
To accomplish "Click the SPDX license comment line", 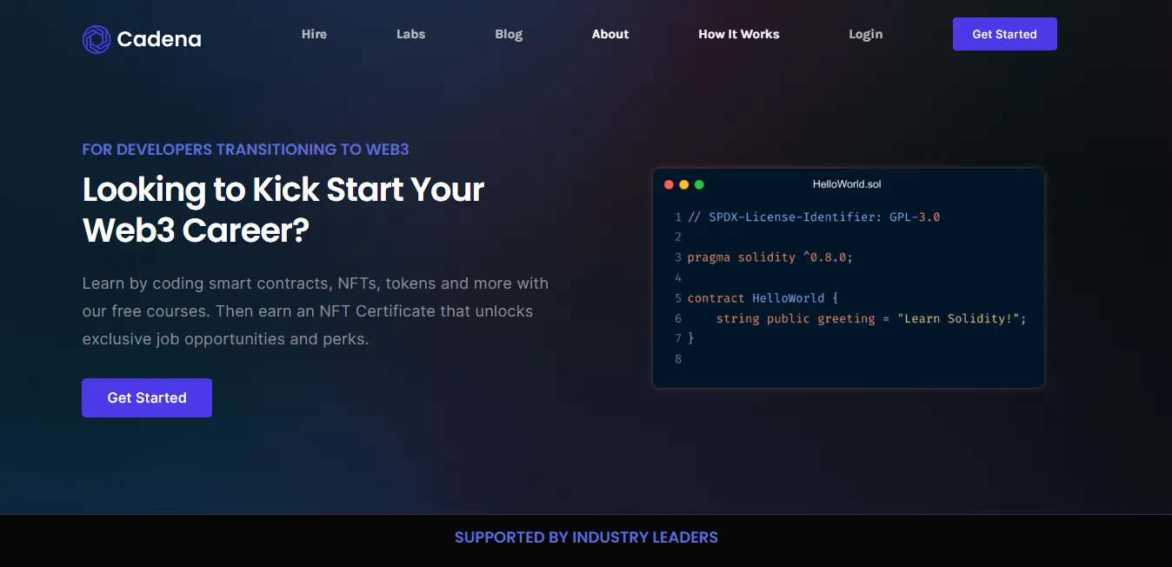I will click(813, 217).
